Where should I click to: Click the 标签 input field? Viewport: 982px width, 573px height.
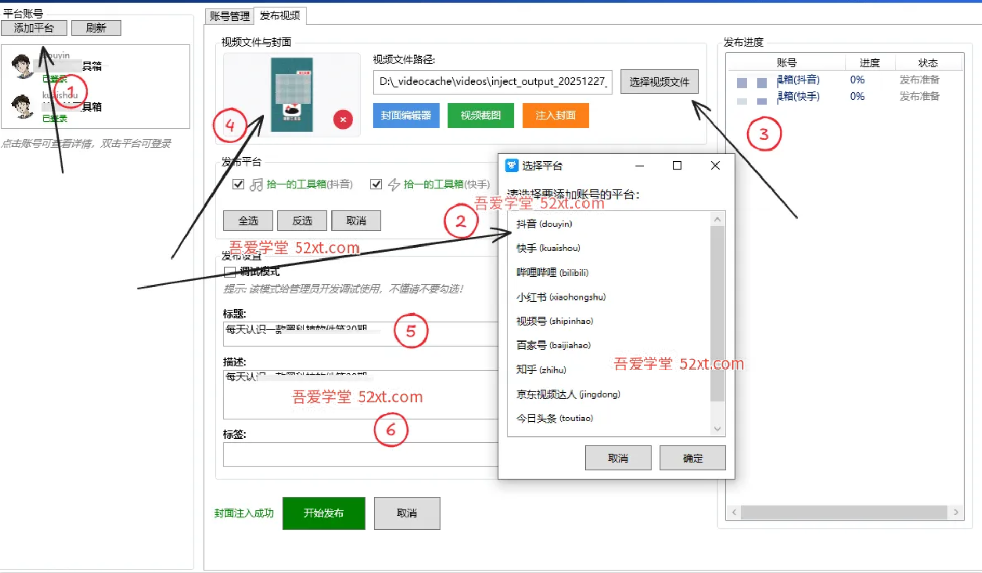(x=360, y=455)
